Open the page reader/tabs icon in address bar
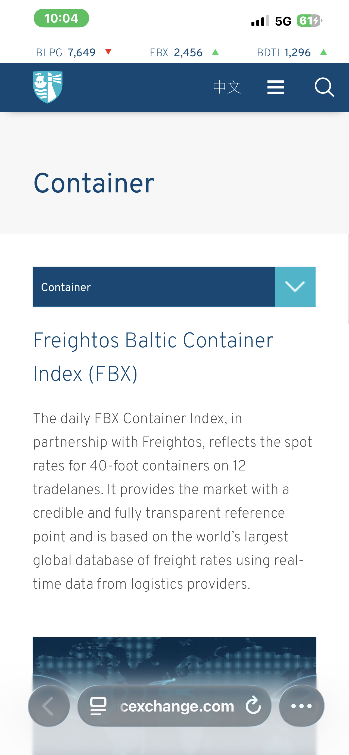The height and width of the screenshot is (755, 349). [98, 706]
